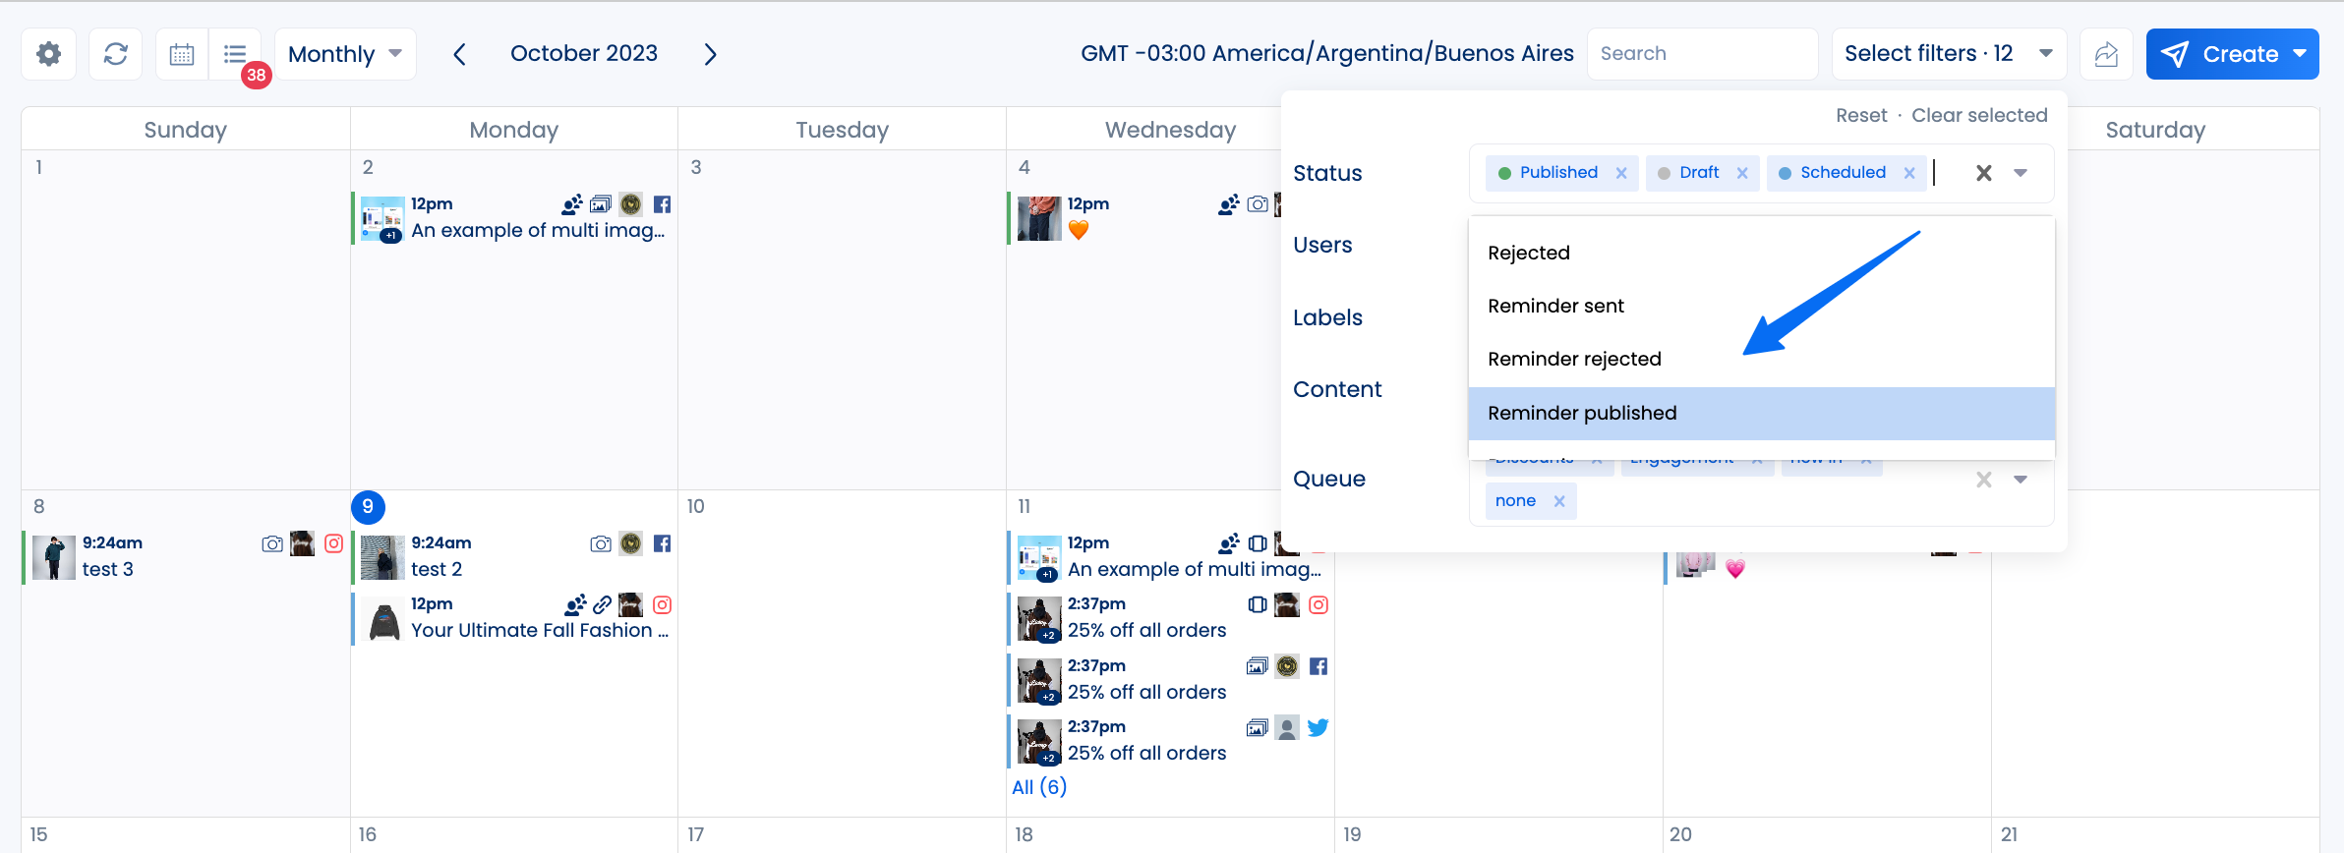Click hoodie thumbnail of Fall Fashion post
2344x853 pixels.
pyautogui.click(x=383, y=619)
